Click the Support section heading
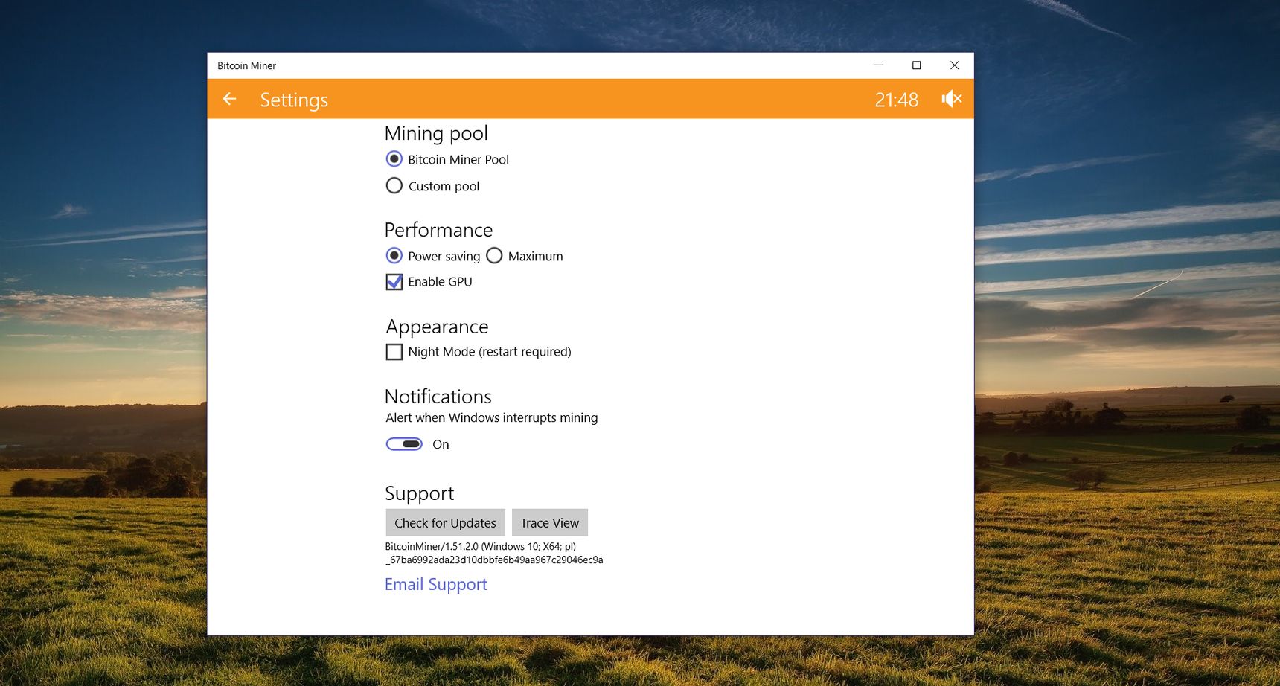Image resolution: width=1280 pixels, height=686 pixels. tap(419, 494)
